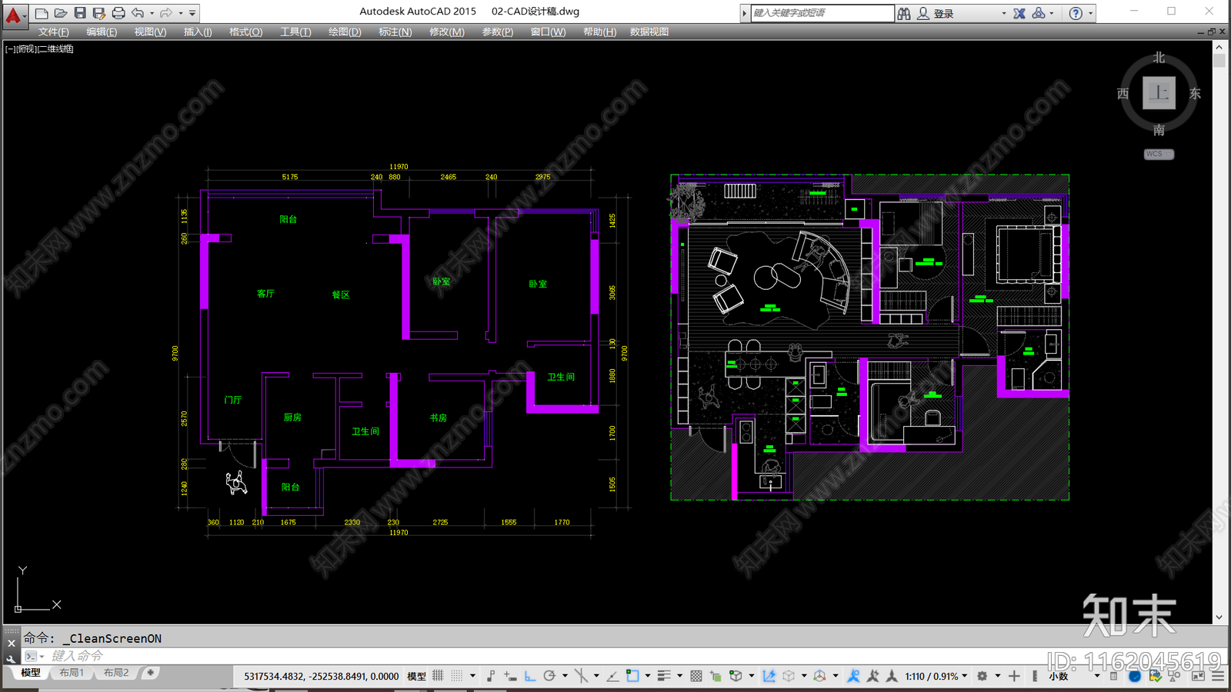Toggle dynamic UCS icon in status bar
Image resolution: width=1231 pixels, height=692 pixels.
(769, 676)
